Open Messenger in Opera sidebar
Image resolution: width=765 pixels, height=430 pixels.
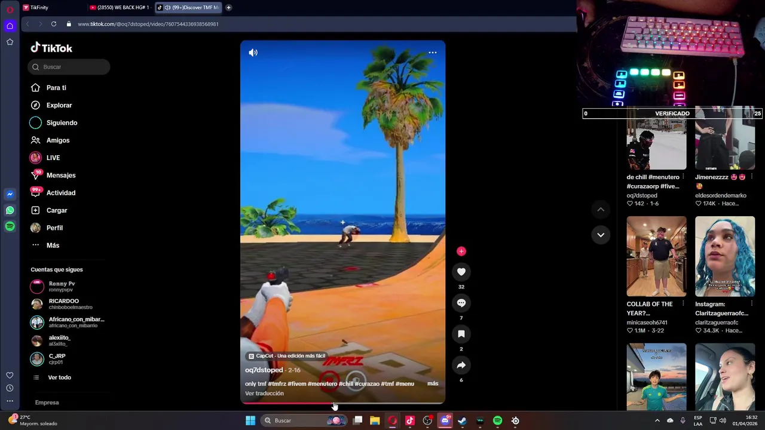10,194
